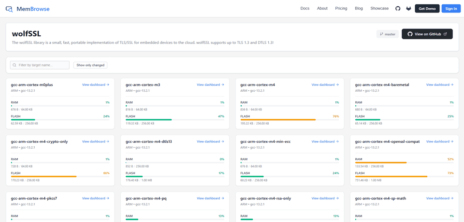Open the gcc-arm-cortex-m4-dtls13 card title
Screen dimensions: 464x222
coord(149,141)
